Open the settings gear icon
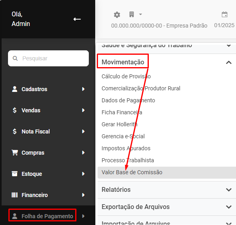The image size is (236, 225). [x=117, y=15]
